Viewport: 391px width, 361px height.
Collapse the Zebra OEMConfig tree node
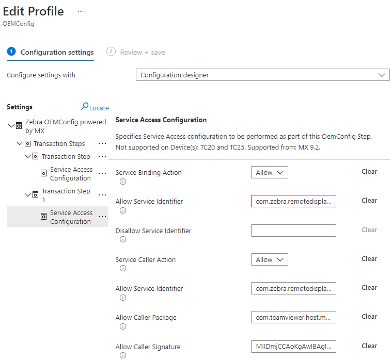tap(11, 126)
